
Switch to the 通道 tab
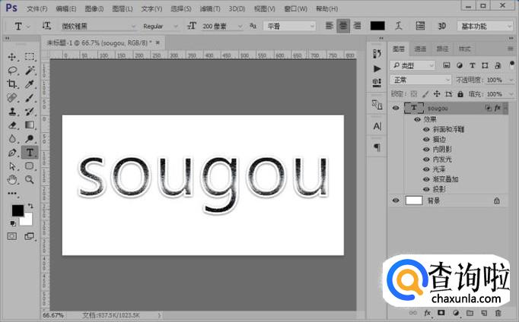(421, 49)
